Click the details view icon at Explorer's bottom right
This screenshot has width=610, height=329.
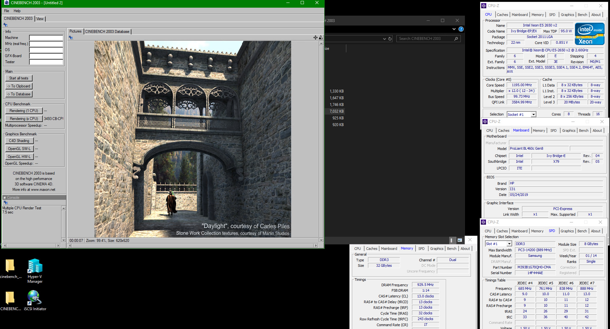452,240
